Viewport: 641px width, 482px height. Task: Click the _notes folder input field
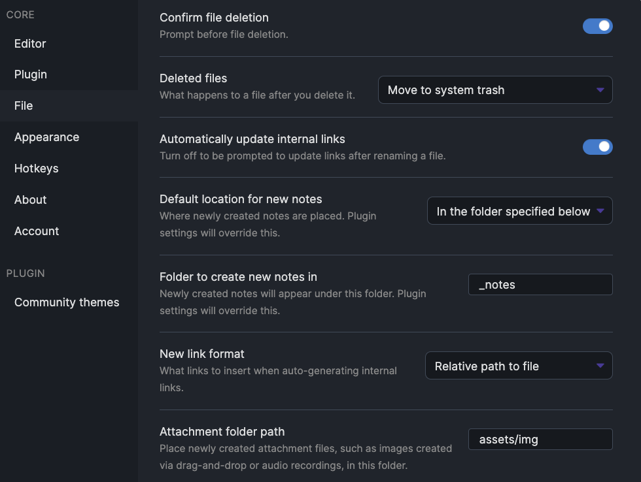tap(540, 285)
